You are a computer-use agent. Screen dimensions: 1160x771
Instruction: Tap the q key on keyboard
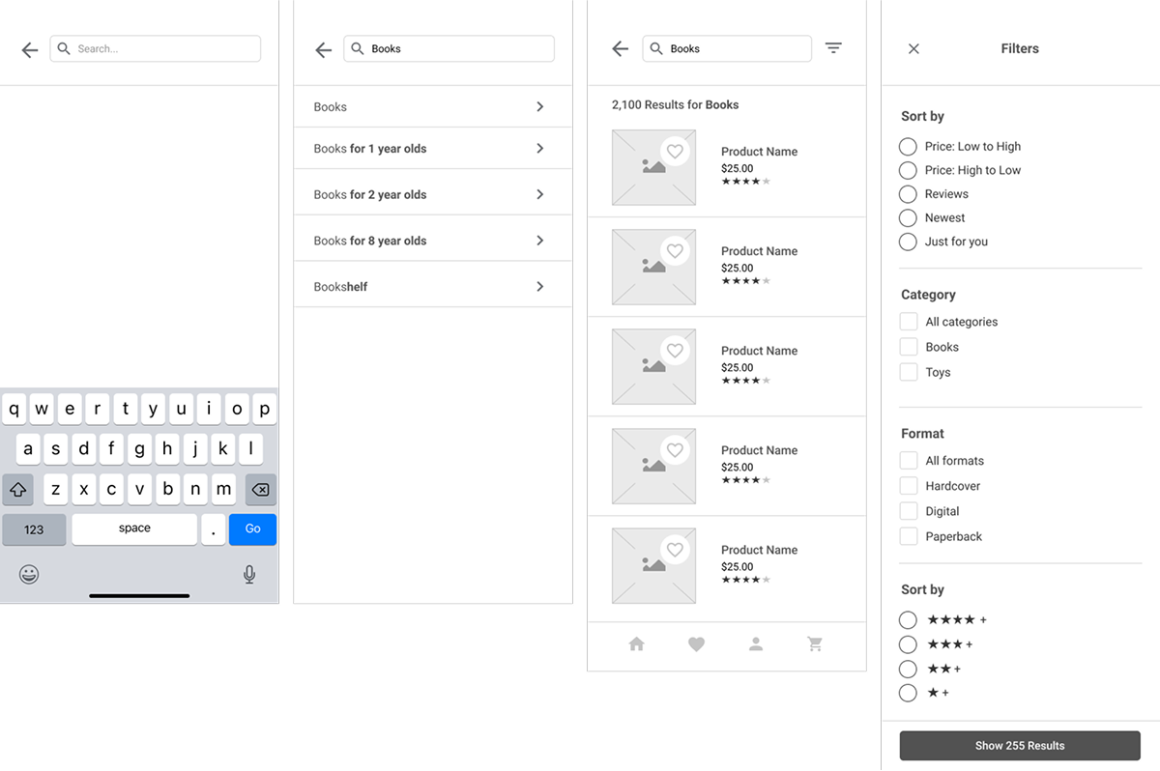(x=14, y=409)
